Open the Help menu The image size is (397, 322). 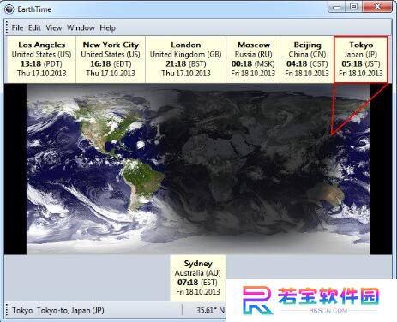[x=108, y=28]
